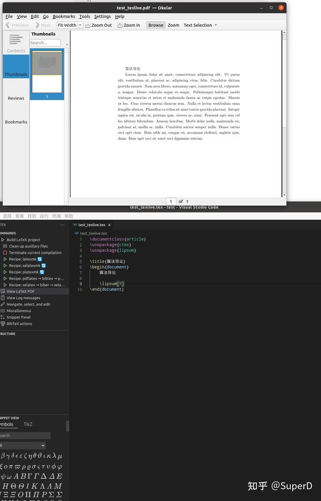Screen dimensions: 321x501
Task: Click Zoom In icon in Okular toolbar
Action: pos(120,25)
